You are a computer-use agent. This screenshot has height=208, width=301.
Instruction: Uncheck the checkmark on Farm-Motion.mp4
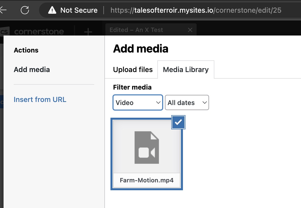[x=178, y=122]
